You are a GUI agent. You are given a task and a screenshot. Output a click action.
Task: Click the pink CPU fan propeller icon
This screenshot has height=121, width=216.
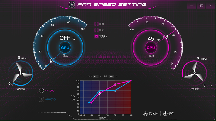pyautogui.click(x=194, y=73)
